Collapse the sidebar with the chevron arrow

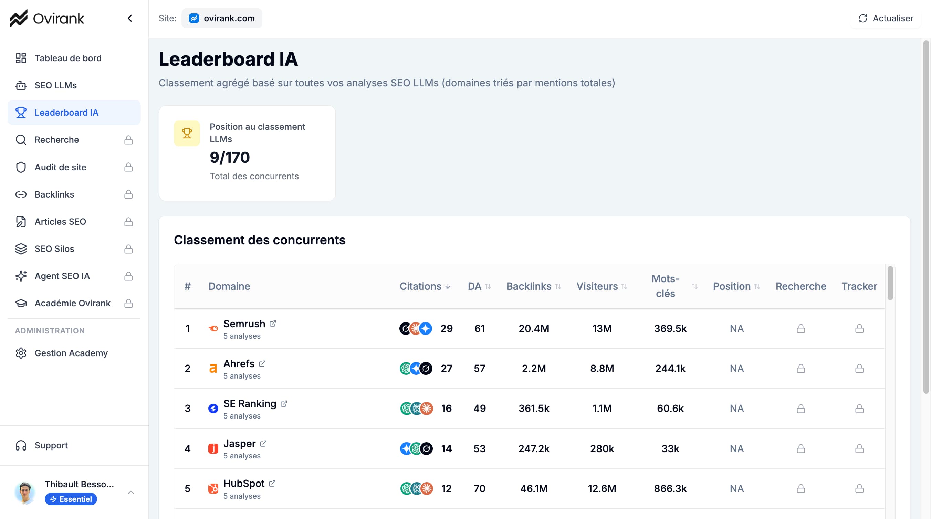coord(130,19)
